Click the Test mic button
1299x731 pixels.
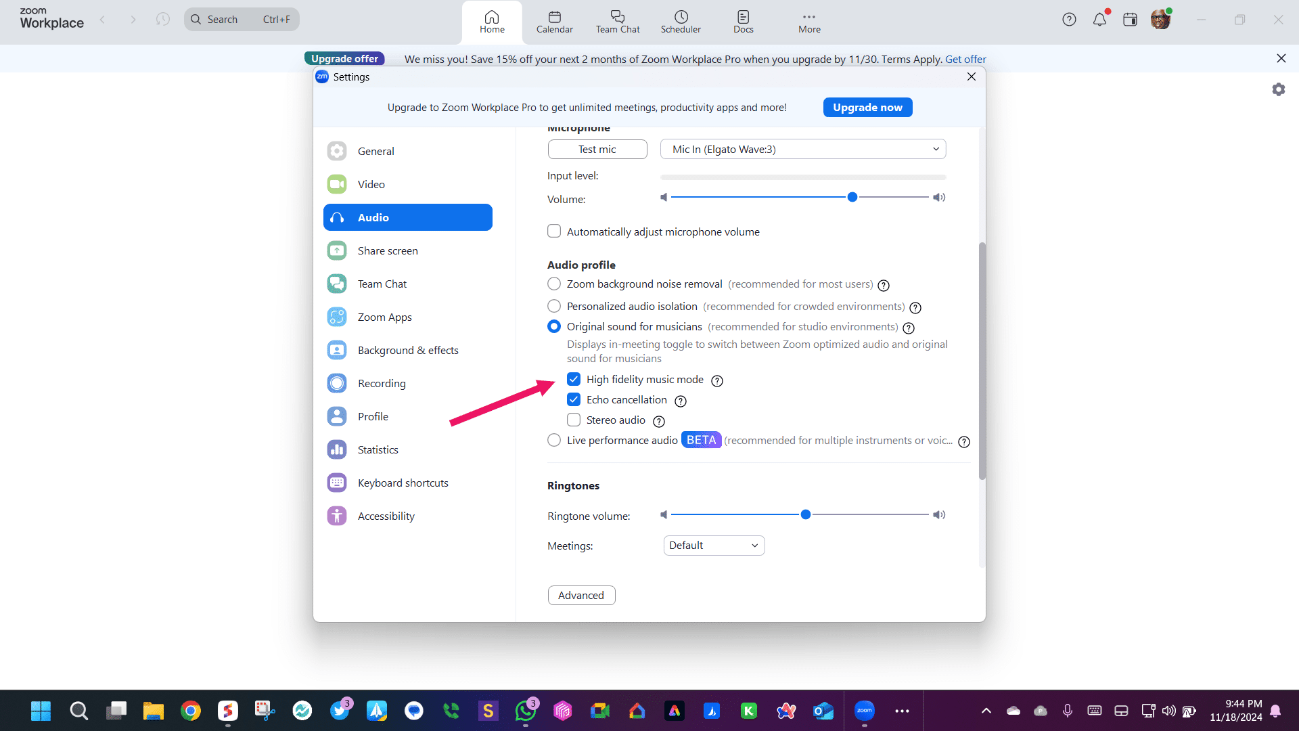click(597, 149)
